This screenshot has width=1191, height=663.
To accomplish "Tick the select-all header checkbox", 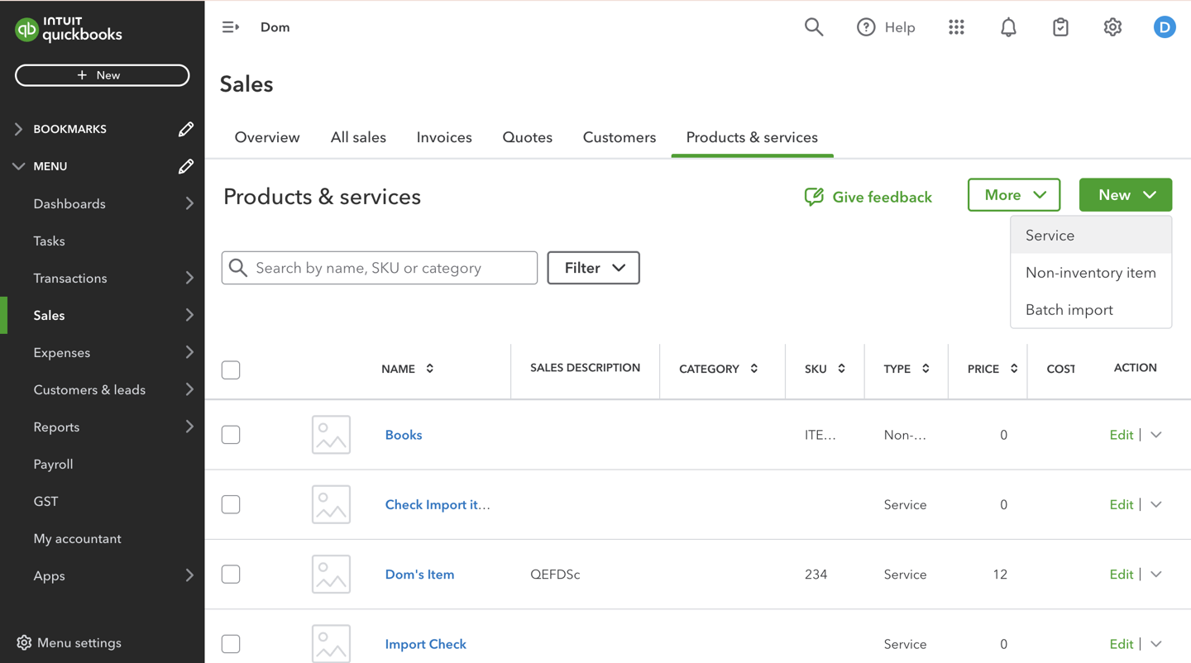I will coord(231,370).
